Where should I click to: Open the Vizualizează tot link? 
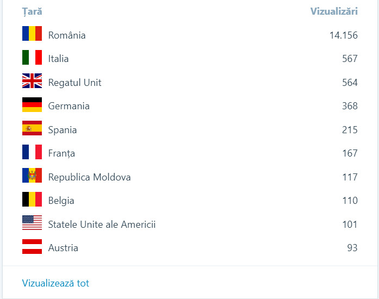point(55,283)
